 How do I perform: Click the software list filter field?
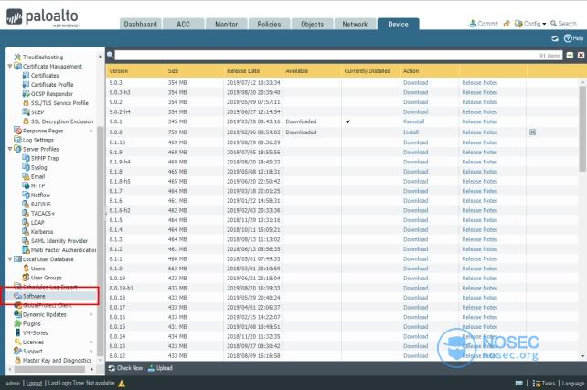tap(338, 55)
